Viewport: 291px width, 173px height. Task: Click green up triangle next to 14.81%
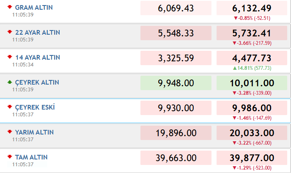[235, 68]
